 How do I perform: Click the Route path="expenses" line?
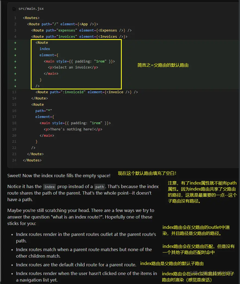point(81,30)
